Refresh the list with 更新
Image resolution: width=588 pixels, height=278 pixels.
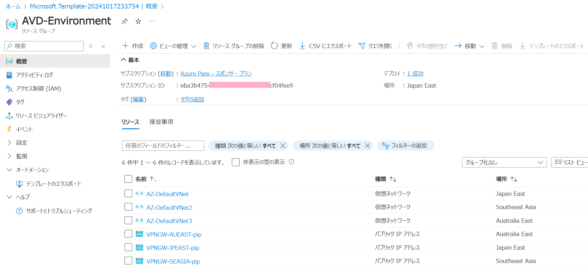(x=281, y=46)
